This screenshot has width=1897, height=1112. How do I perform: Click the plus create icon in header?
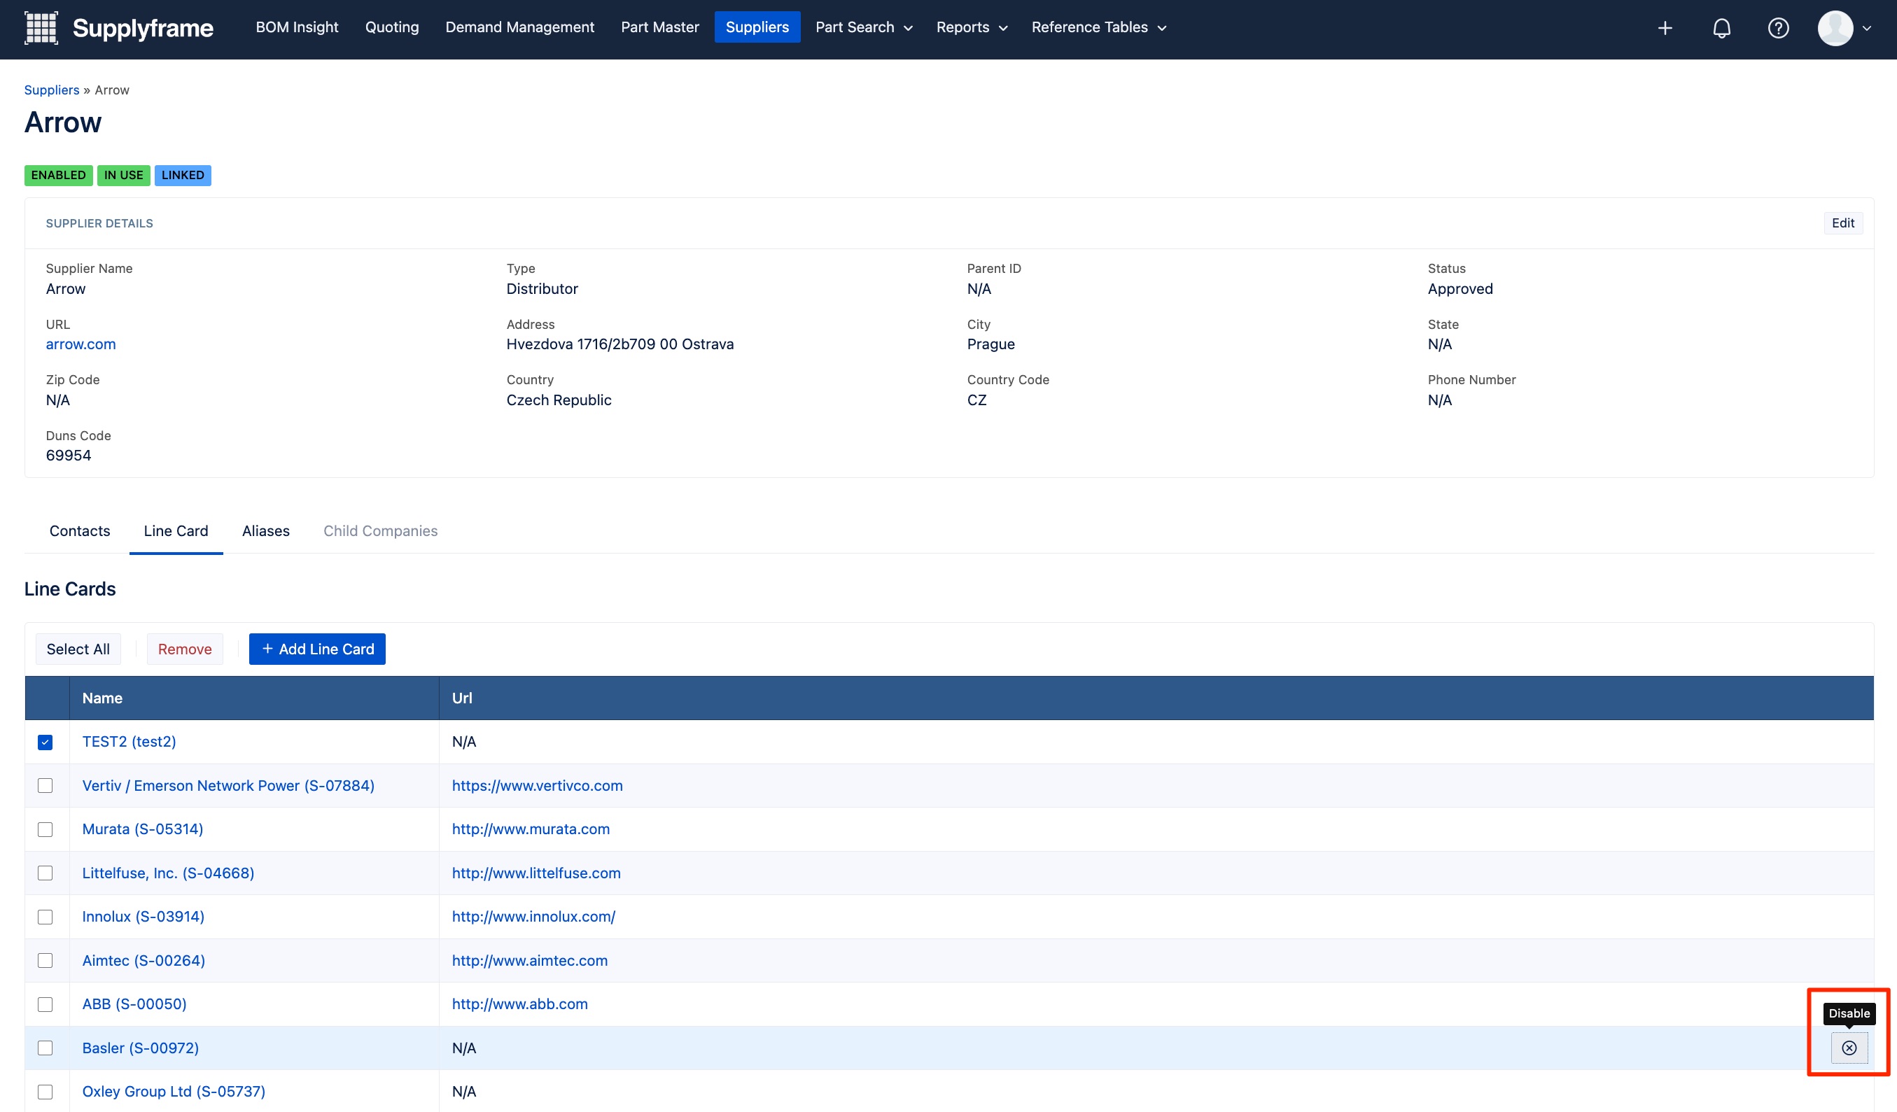coord(1665,28)
